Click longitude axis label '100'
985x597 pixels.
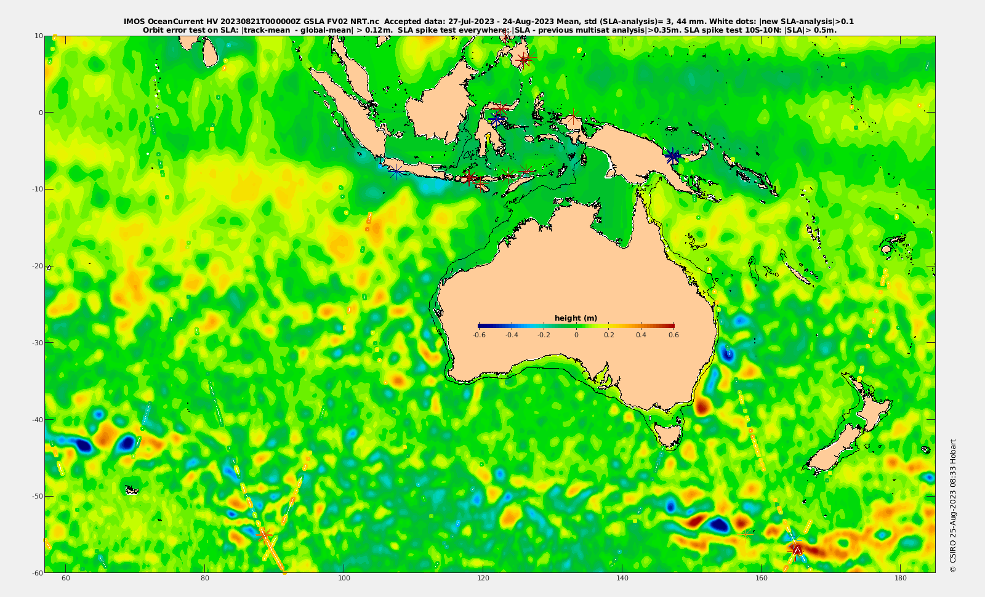pos(344,578)
